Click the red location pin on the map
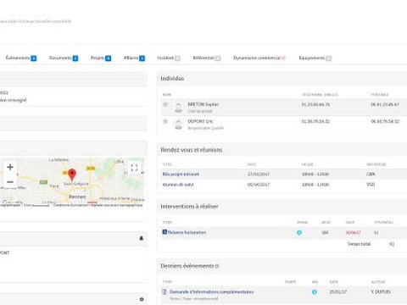This screenshot has width=407, height=305. coord(72,175)
